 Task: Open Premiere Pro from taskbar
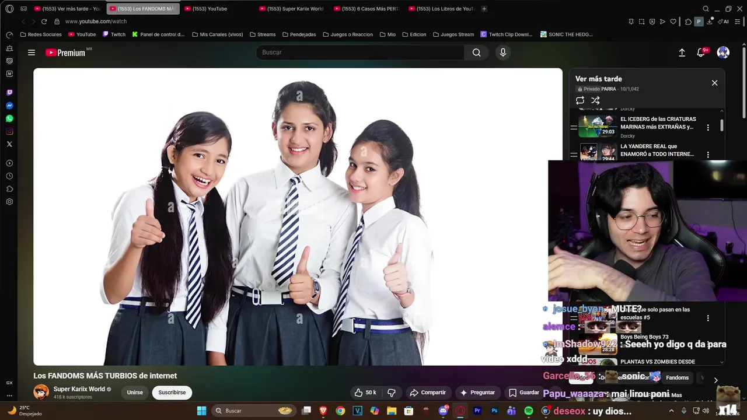pos(477,411)
